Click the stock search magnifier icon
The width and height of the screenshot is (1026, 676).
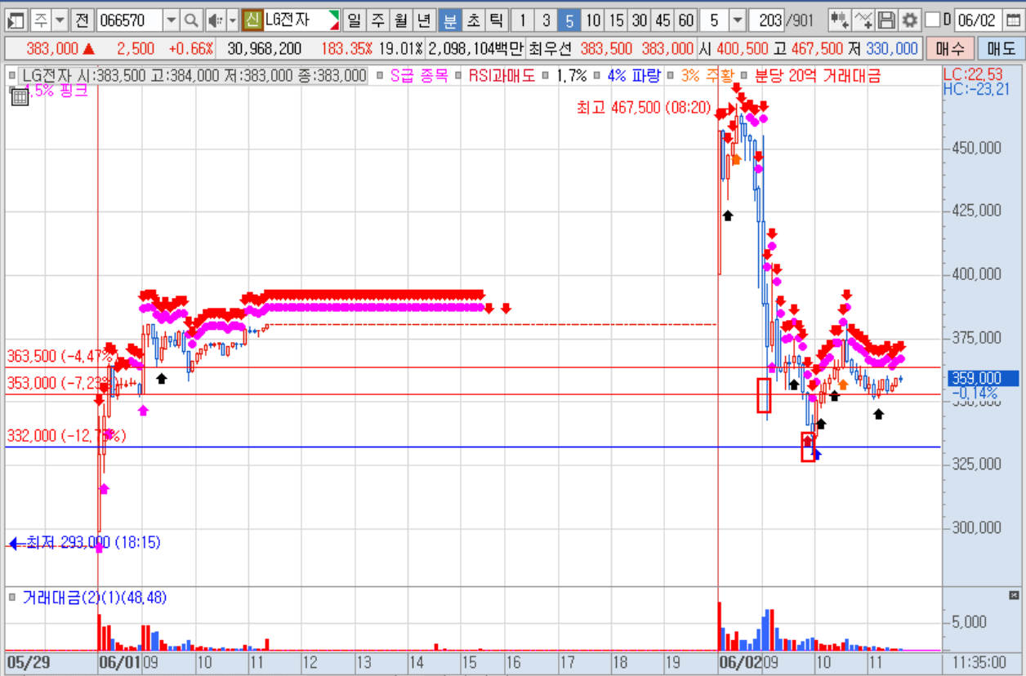click(191, 20)
